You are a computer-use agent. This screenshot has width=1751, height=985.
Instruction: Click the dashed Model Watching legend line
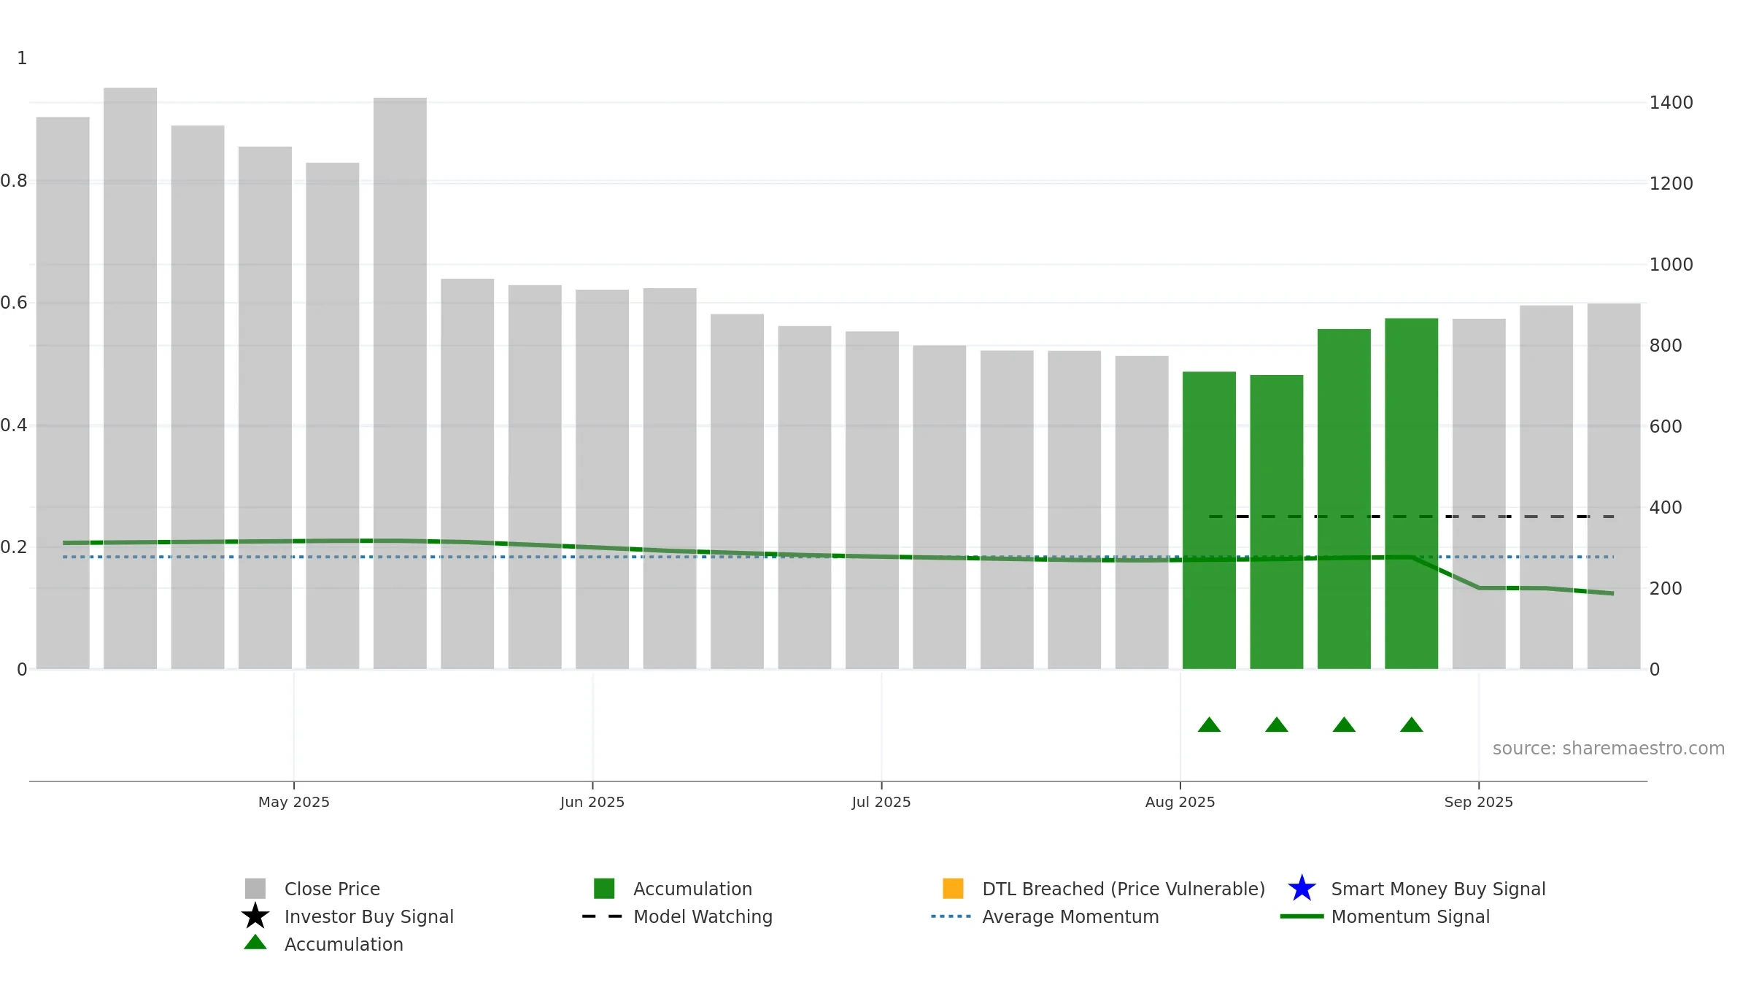tap(602, 916)
